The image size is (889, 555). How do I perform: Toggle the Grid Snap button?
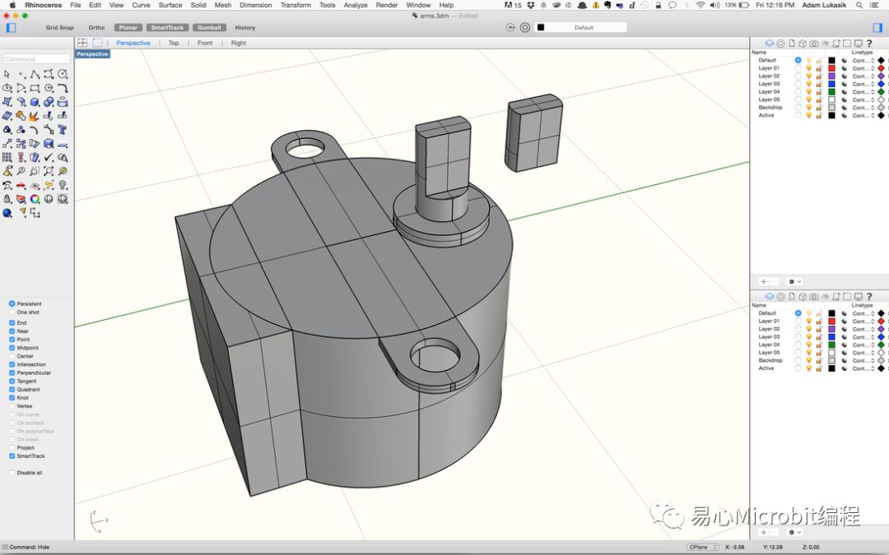tap(59, 27)
